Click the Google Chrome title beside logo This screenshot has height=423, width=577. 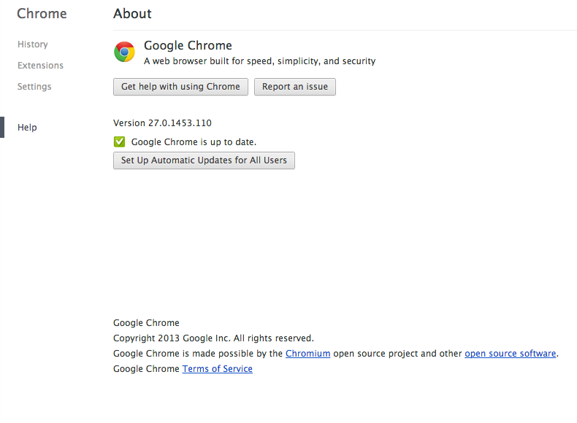click(188, 46)
